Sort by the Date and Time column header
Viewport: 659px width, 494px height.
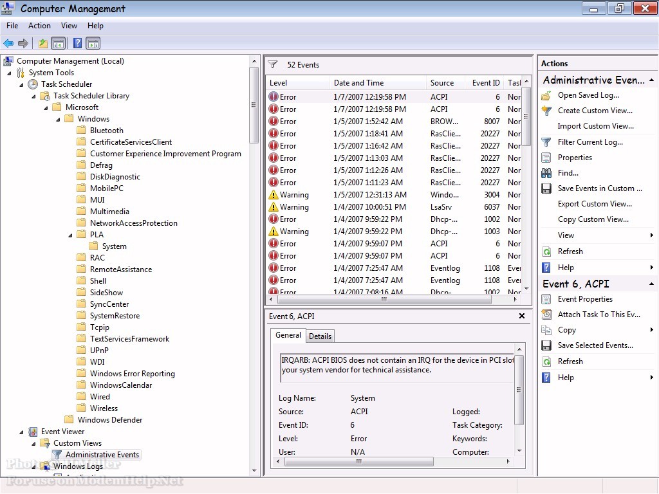(x=377, y=83)
